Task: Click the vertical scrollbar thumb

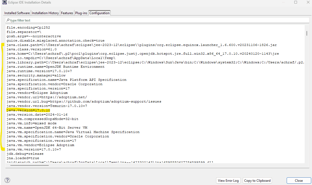Action: click(307, 33)
